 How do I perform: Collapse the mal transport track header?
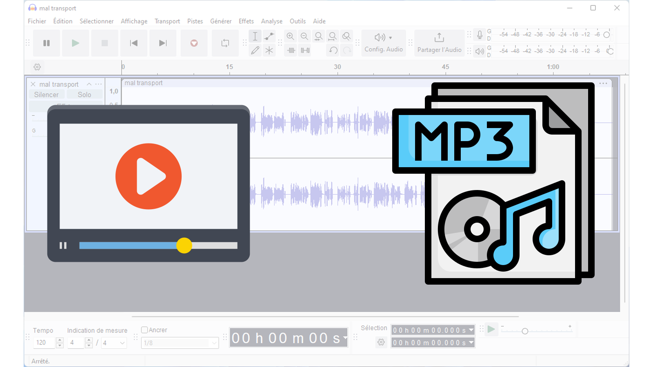click(89, 84)
